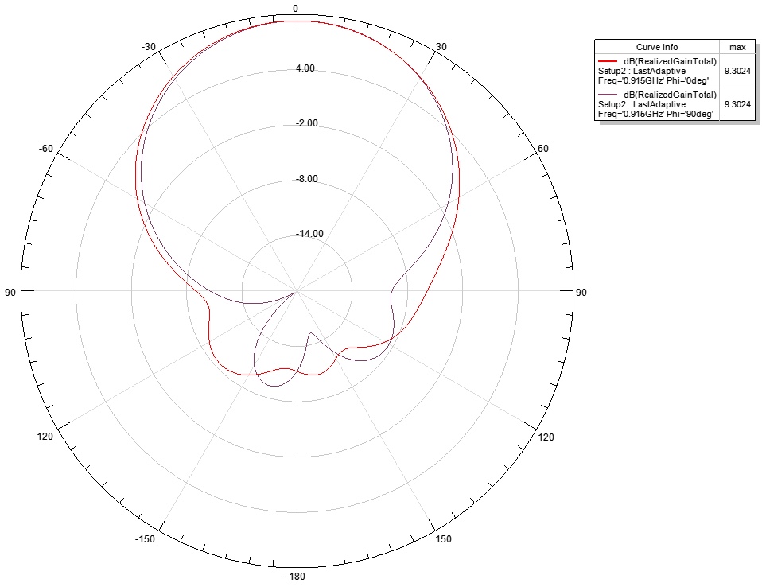Click the 9.3024 value for Phi='90deg'
This screenshot has height=587, width=762.
[737, 105]
